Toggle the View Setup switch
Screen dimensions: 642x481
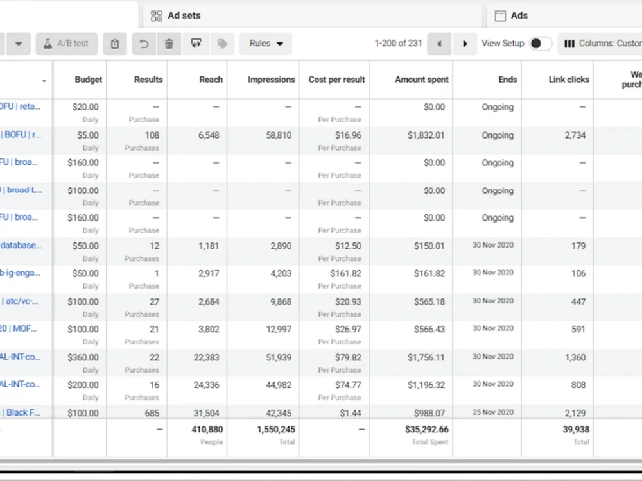tap(539, 43)
